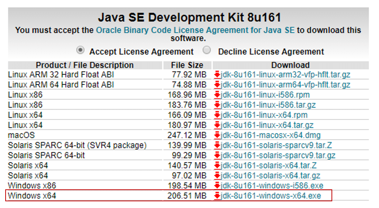This screenshot has width=379, height=208.
Task: Click the red download arrow for linux-arm32-vfp-hflt.tar.gz
Action: click(217, 75)
